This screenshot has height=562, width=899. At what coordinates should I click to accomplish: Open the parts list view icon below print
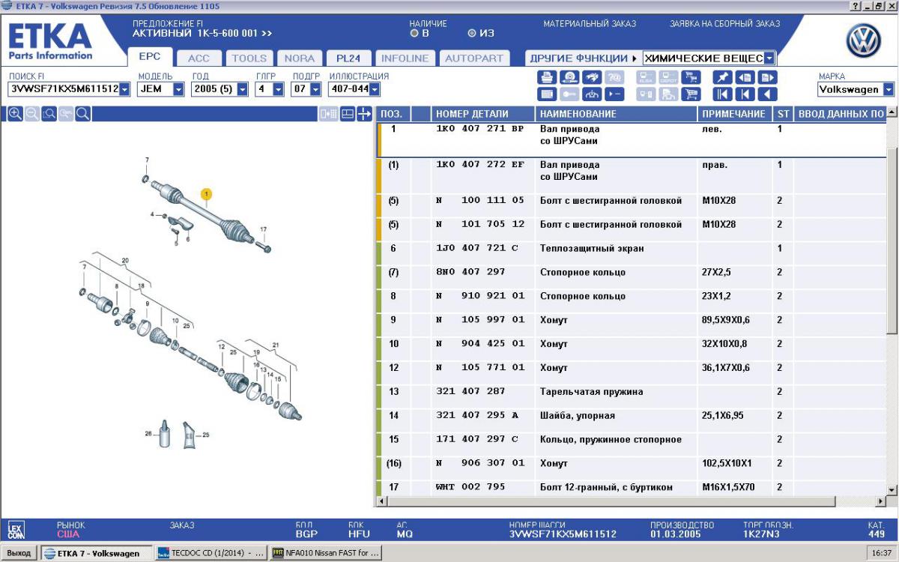tap(547, 94)
